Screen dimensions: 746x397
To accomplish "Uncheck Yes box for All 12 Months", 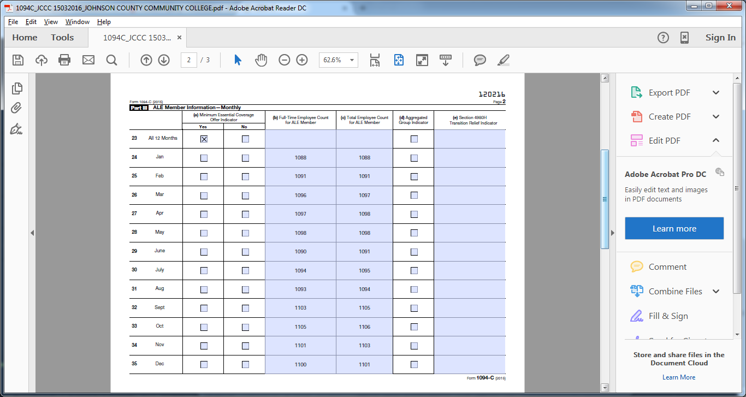I will coord(204,139).
